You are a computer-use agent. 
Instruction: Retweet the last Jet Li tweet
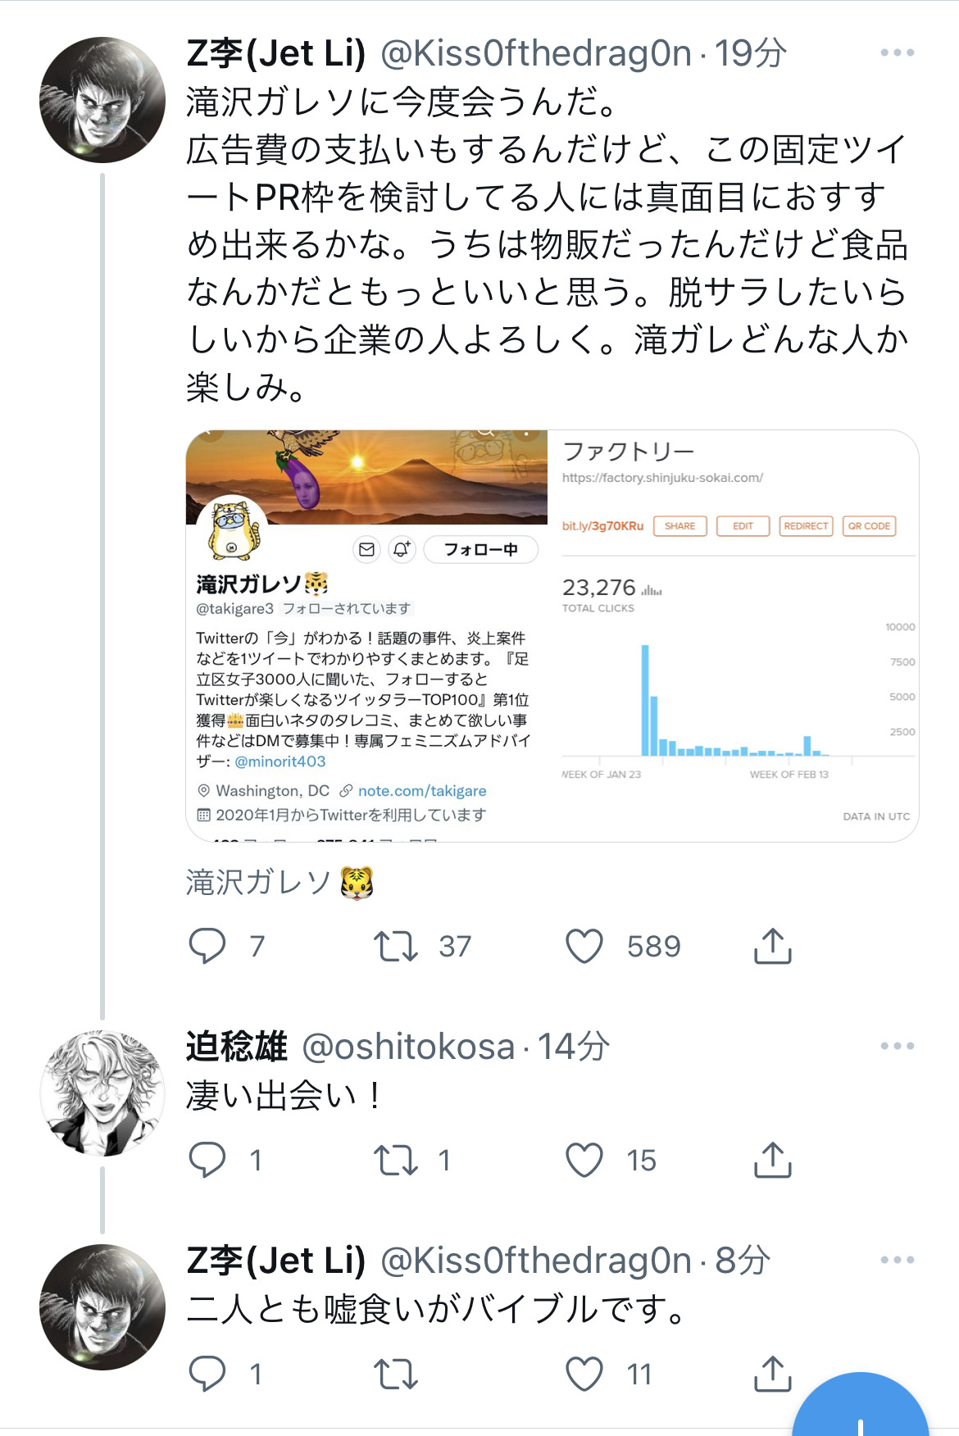(396, 1374)
